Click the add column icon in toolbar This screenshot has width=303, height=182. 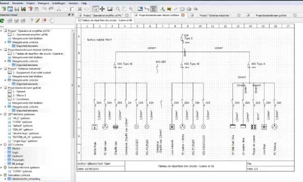[x=154, y=9]
